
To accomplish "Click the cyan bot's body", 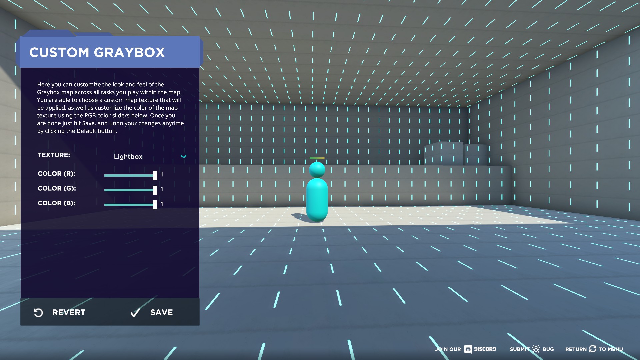I will pyautogui.click(x=317, y=200).
